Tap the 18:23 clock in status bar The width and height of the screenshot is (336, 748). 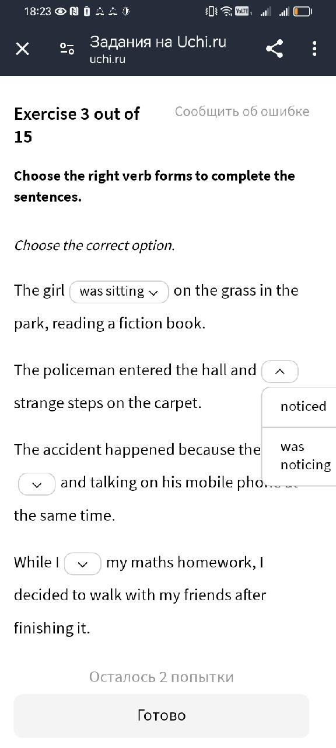(x=37, y=11)
